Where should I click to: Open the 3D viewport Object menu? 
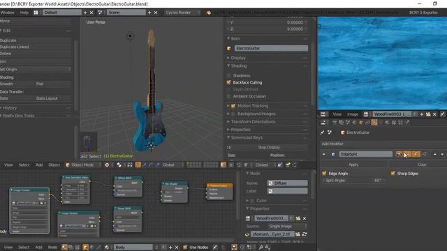pyautogui.click(x=54, y=165)
